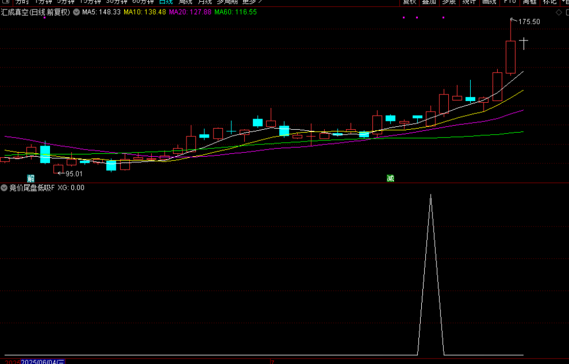Click the rightmost cross-shaped doji candlestick
The height and width of the screenshot is (364, 569).
(524, 42)
